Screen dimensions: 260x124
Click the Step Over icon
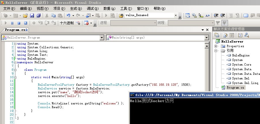47,23
